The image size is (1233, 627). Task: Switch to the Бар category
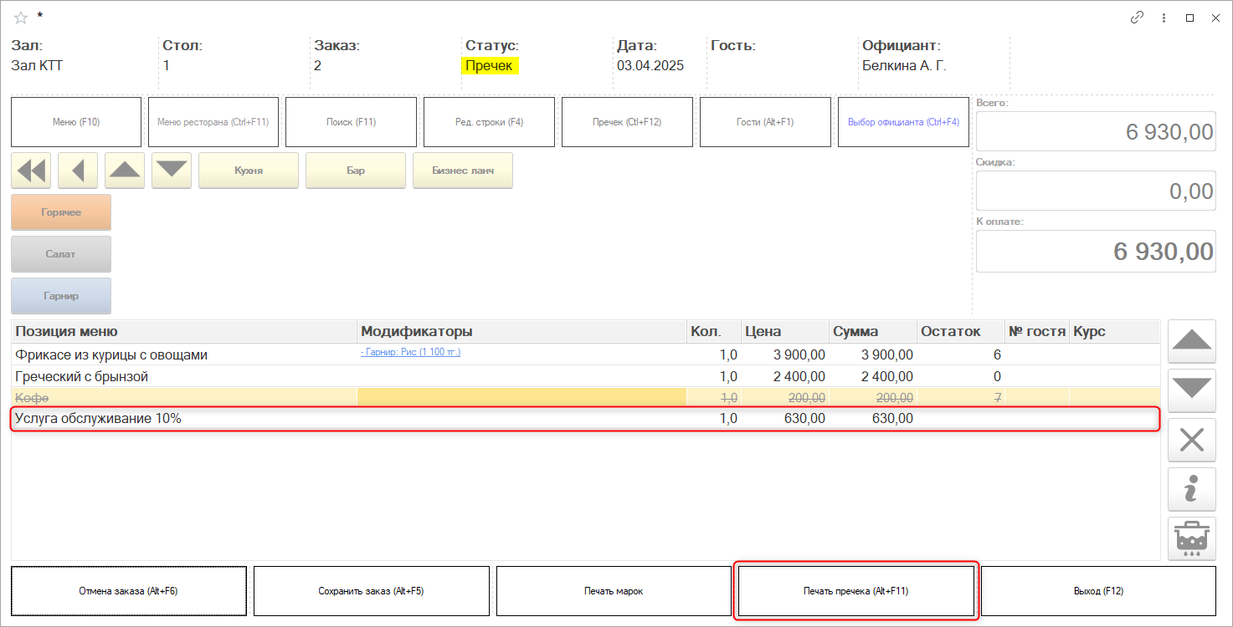point(356,171)
